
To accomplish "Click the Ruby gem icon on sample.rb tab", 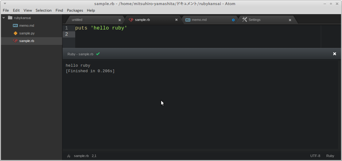I will 131,20.
